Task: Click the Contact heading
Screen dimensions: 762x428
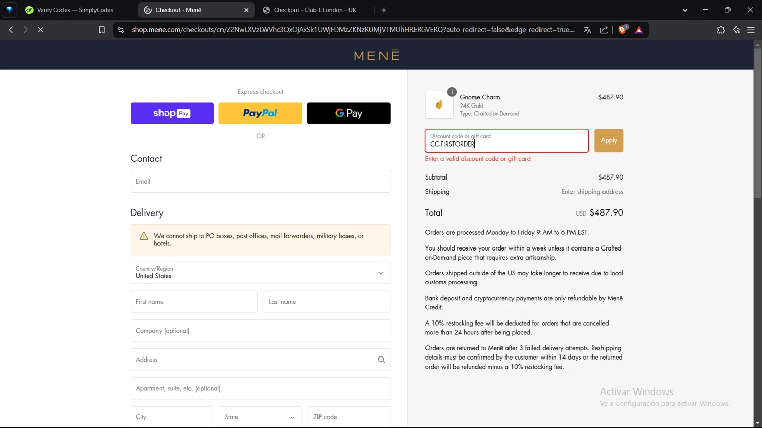Action: (x=146, y=159)
